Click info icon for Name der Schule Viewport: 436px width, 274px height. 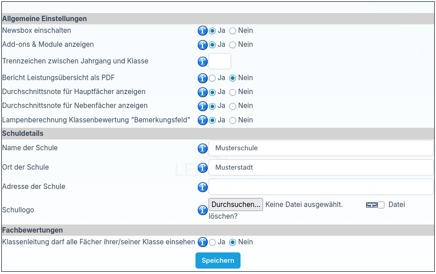point(203,148)
